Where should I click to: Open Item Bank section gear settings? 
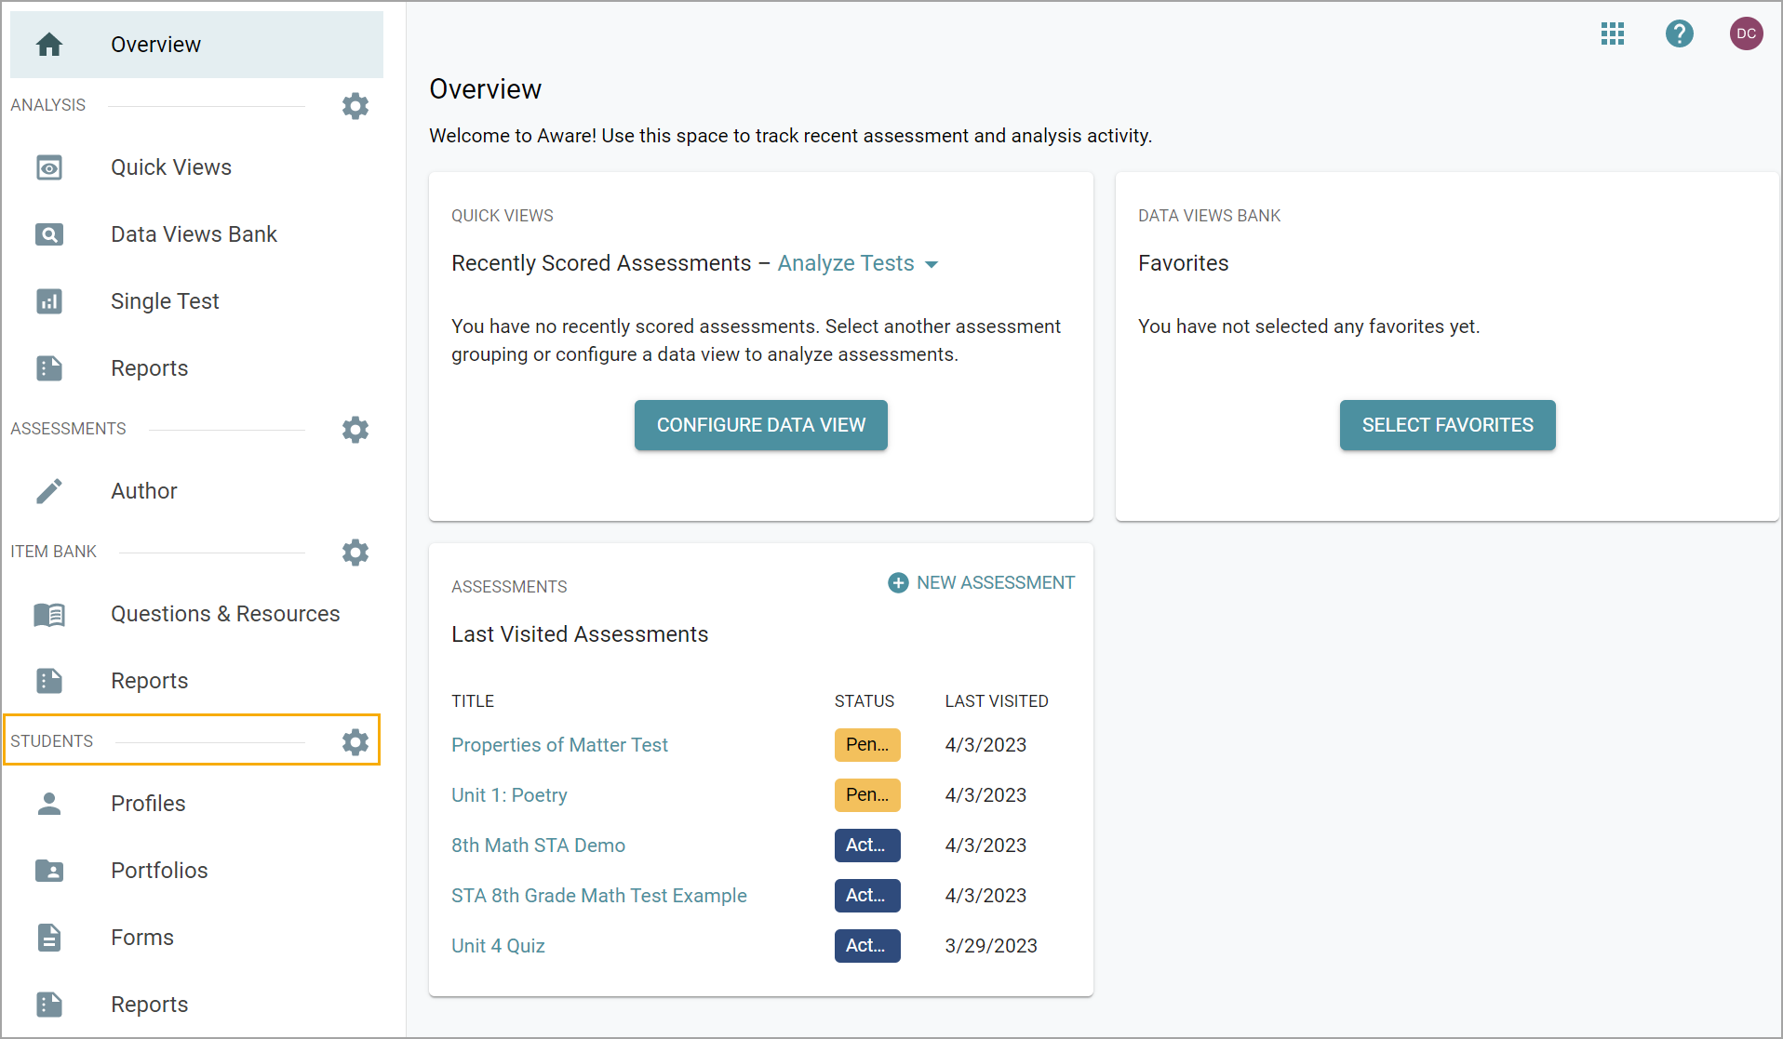(355, 553)
